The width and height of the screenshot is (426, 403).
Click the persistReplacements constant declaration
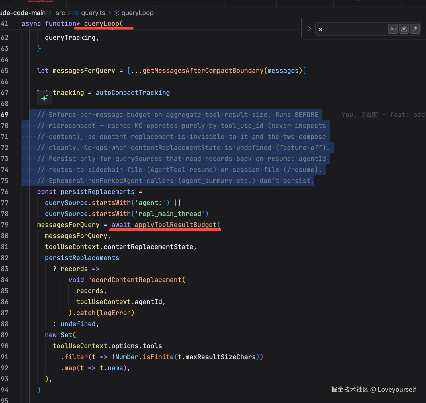tap(98, 192)
